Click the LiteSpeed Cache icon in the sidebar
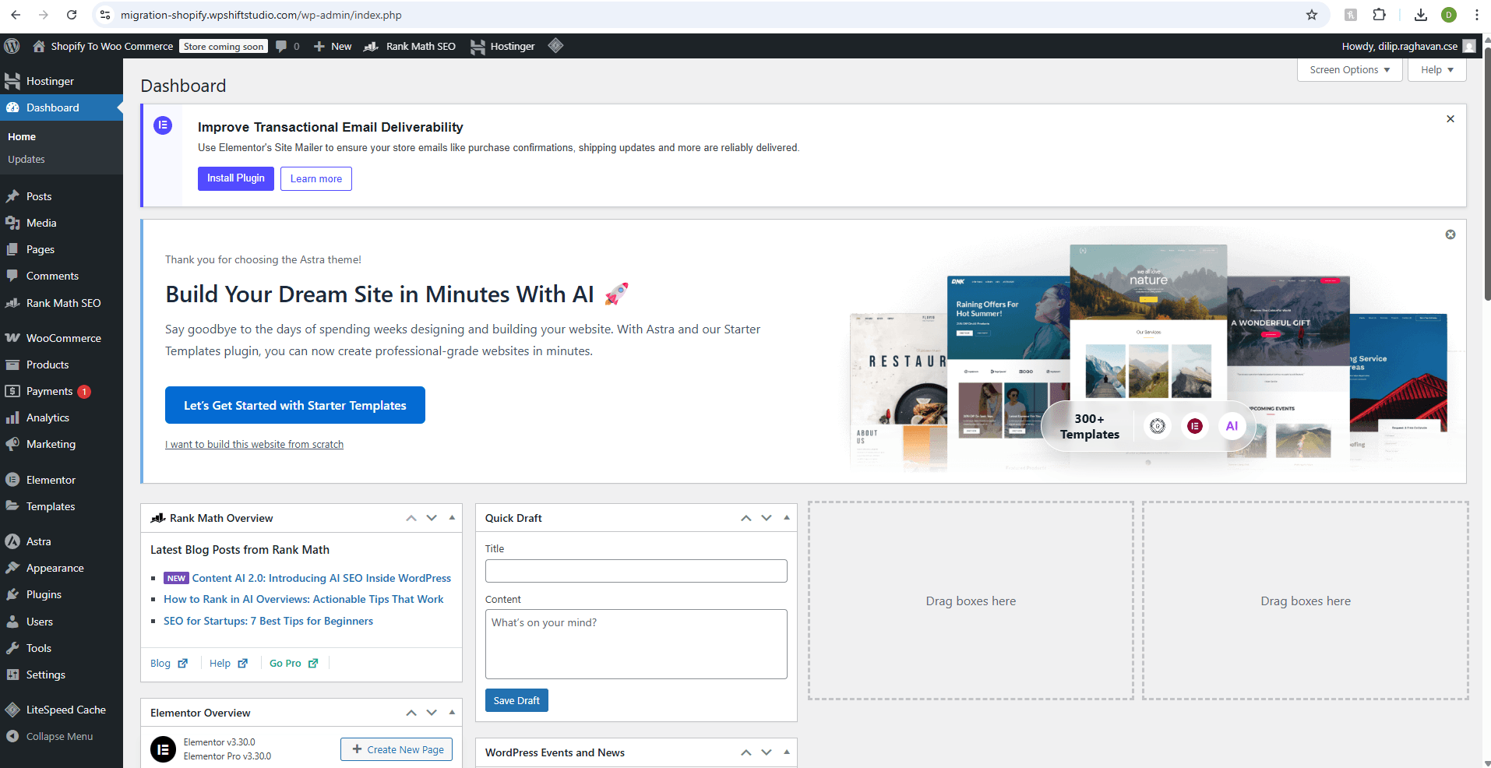 (x=12, y=710)
